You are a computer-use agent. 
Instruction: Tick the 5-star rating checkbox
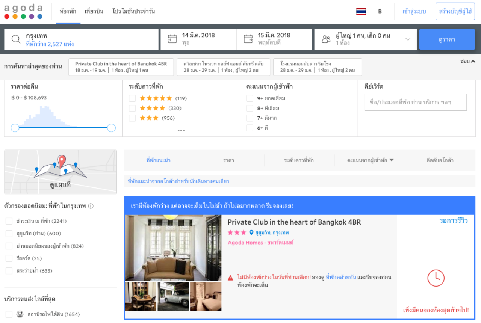[132, 98]
